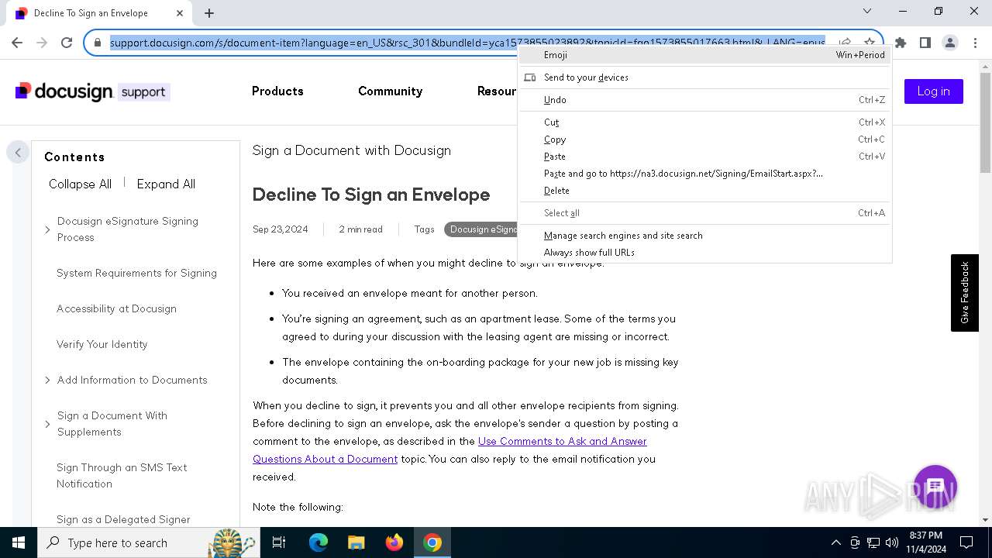
Task: Open Sign as a Delegated Signer
Action: click(123, 519)
